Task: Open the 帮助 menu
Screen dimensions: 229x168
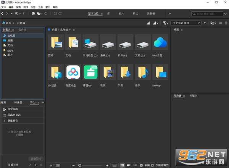Action: pos(55,7)
